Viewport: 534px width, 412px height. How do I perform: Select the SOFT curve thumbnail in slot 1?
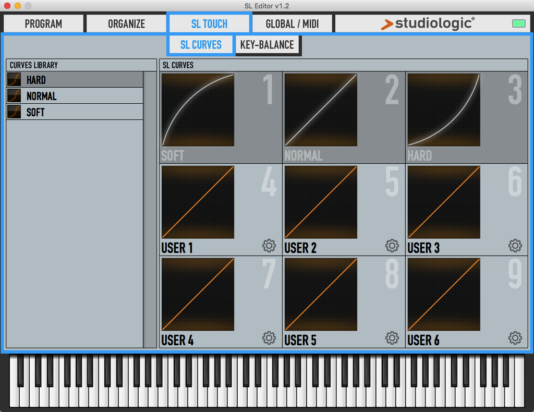pyautogui.click(x=198, y=110)
